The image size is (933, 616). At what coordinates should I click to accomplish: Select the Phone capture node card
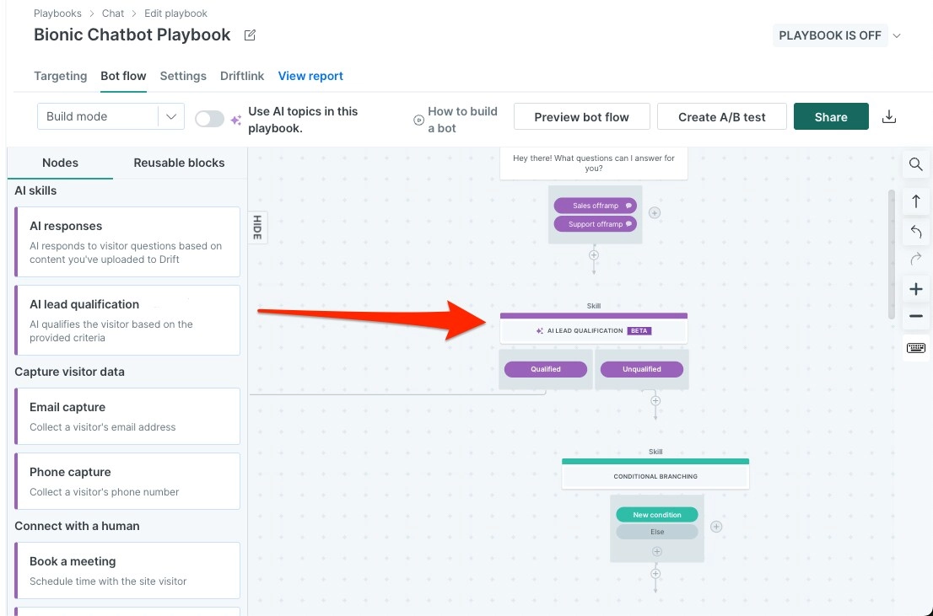point(127,481)
